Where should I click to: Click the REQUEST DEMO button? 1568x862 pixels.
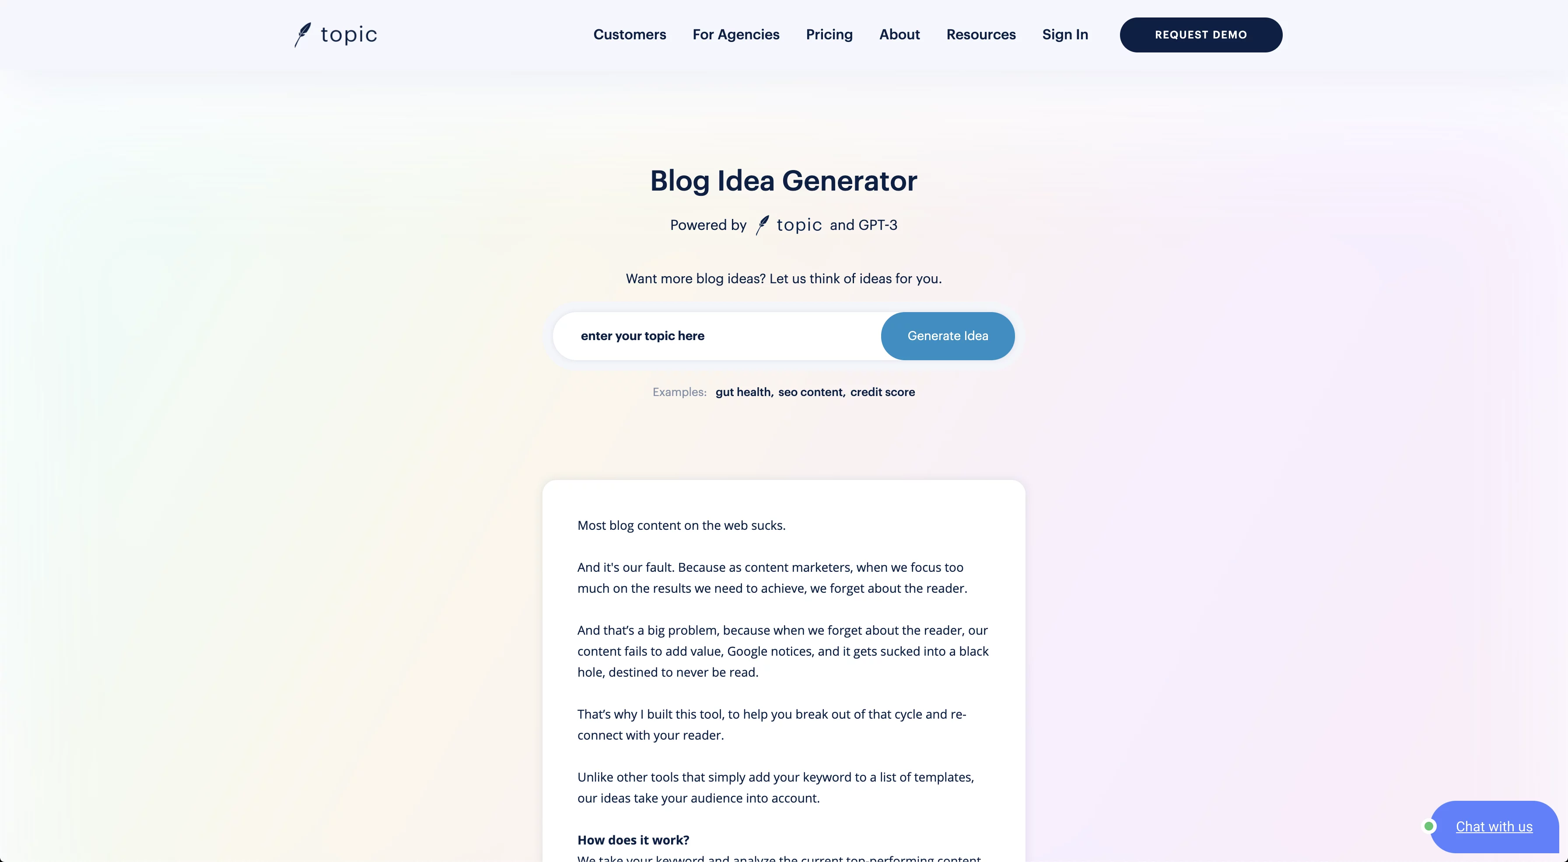click(1200, 34)
